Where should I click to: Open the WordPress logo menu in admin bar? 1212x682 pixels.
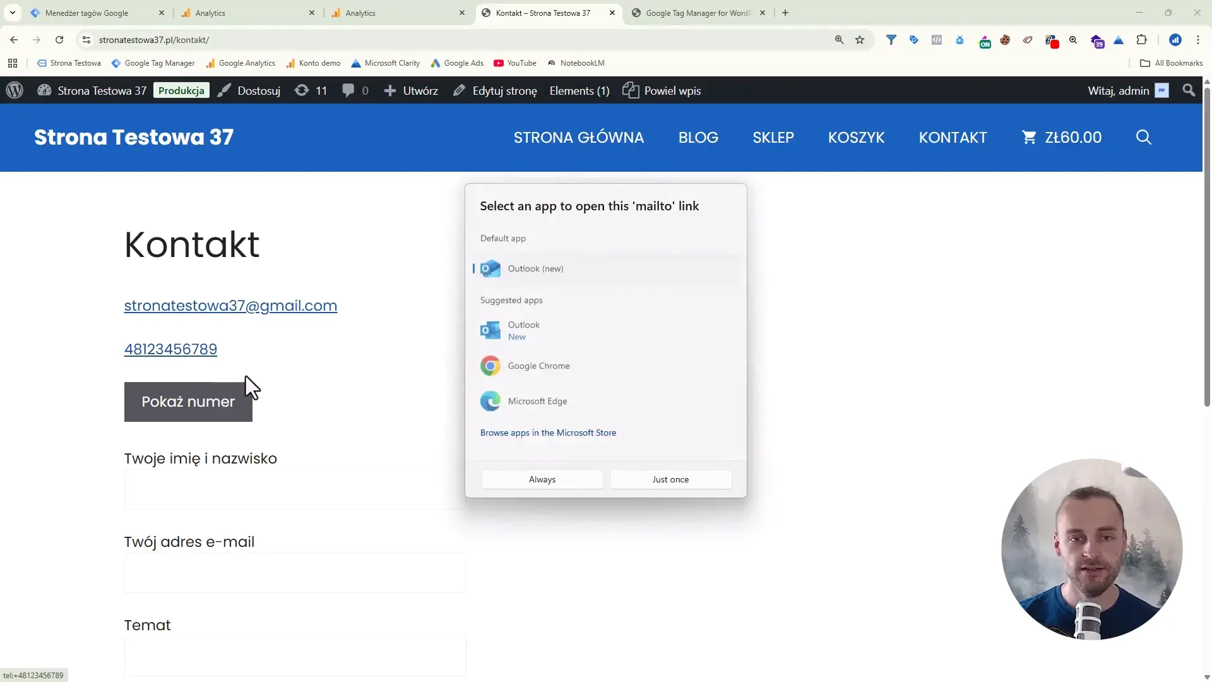pyautogui.click(x=15, y=90)
